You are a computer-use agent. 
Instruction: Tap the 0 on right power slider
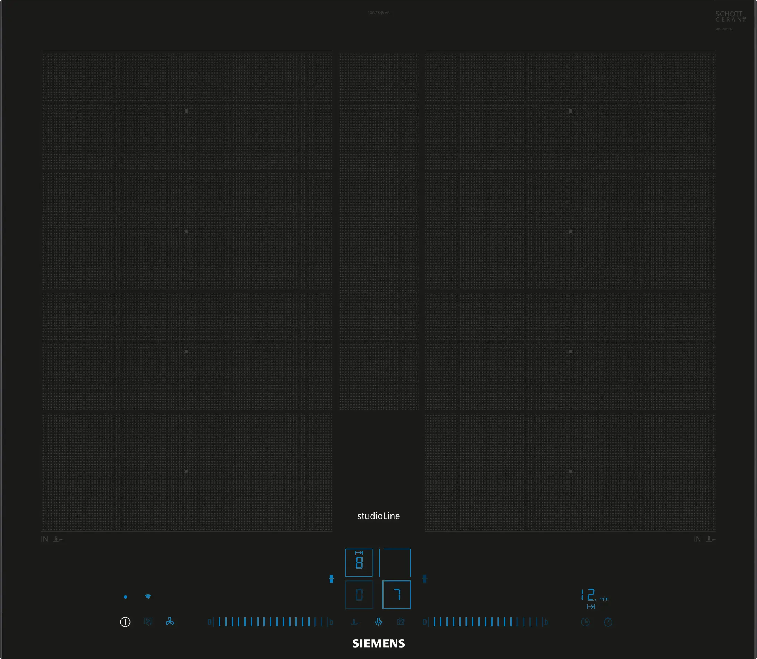[x=425, y=622]
